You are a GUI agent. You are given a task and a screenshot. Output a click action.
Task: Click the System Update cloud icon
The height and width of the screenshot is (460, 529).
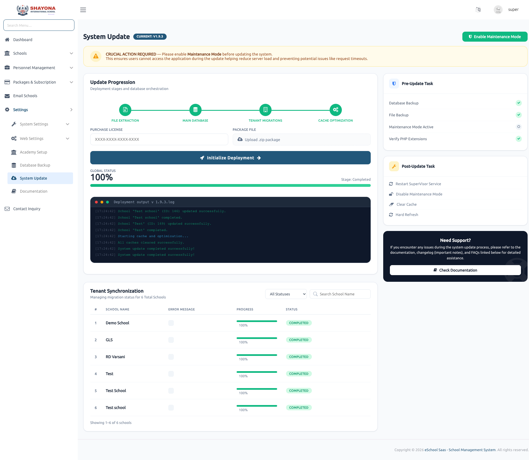click(x=14, y=178)
